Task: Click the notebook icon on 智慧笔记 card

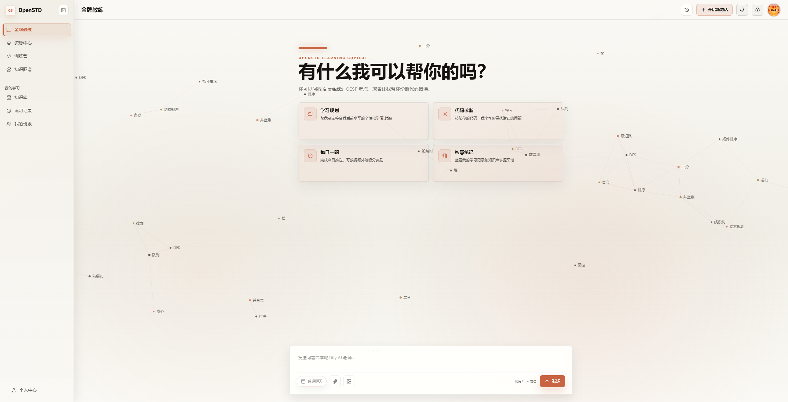Action: click(x=445, y=156)
